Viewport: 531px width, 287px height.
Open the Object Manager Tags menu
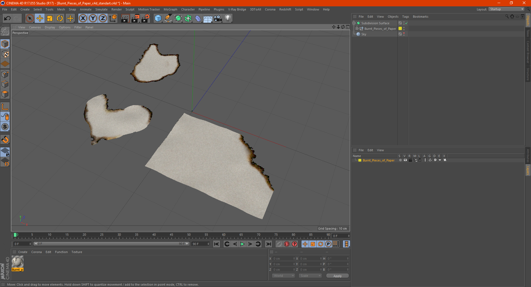pyautogui.click(x=405, y=17)
